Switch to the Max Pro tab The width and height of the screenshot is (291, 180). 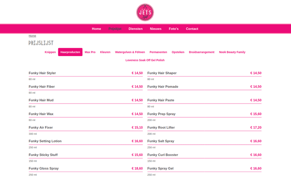[90, 52]
